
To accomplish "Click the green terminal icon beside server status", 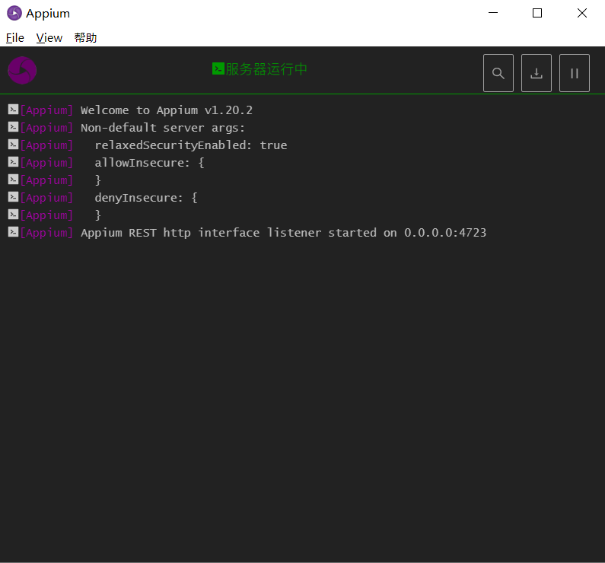I will click(218, 69).
